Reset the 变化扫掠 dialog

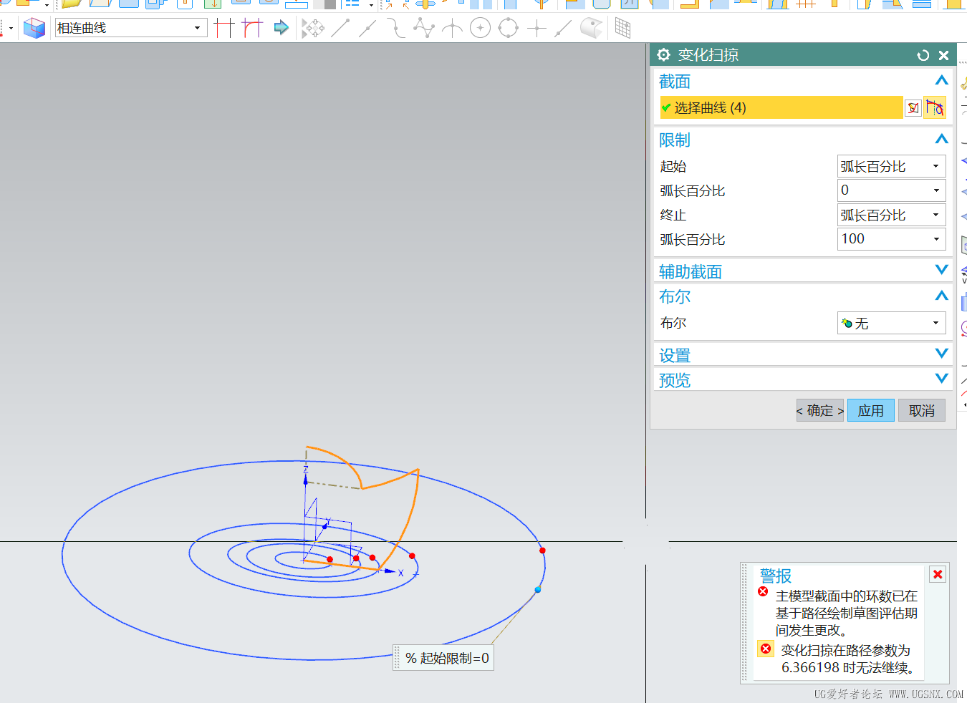point(923,55)
